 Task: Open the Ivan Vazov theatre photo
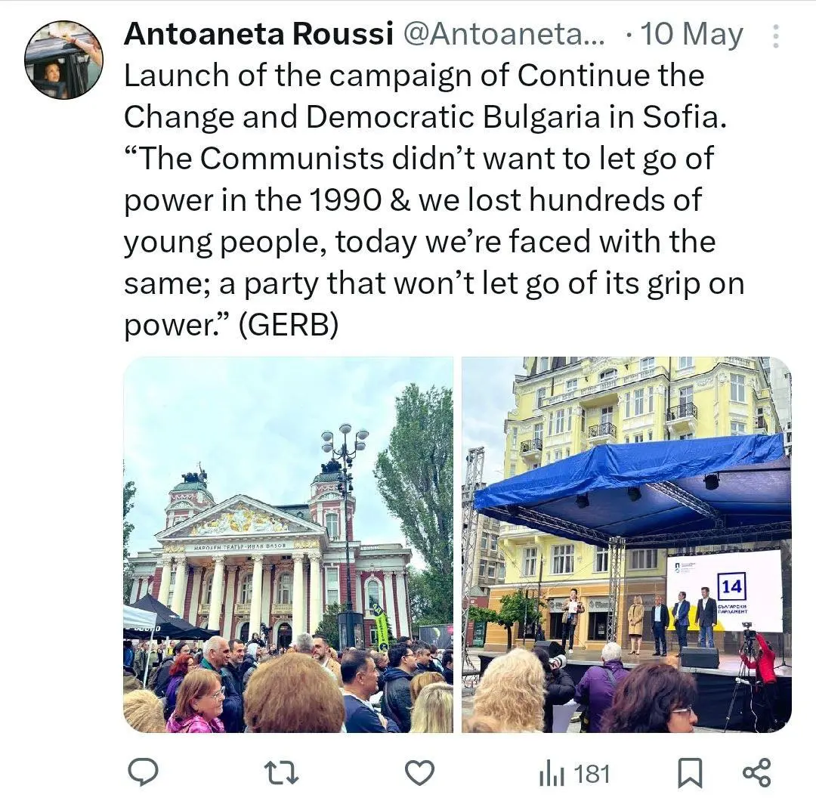[289, 544]
